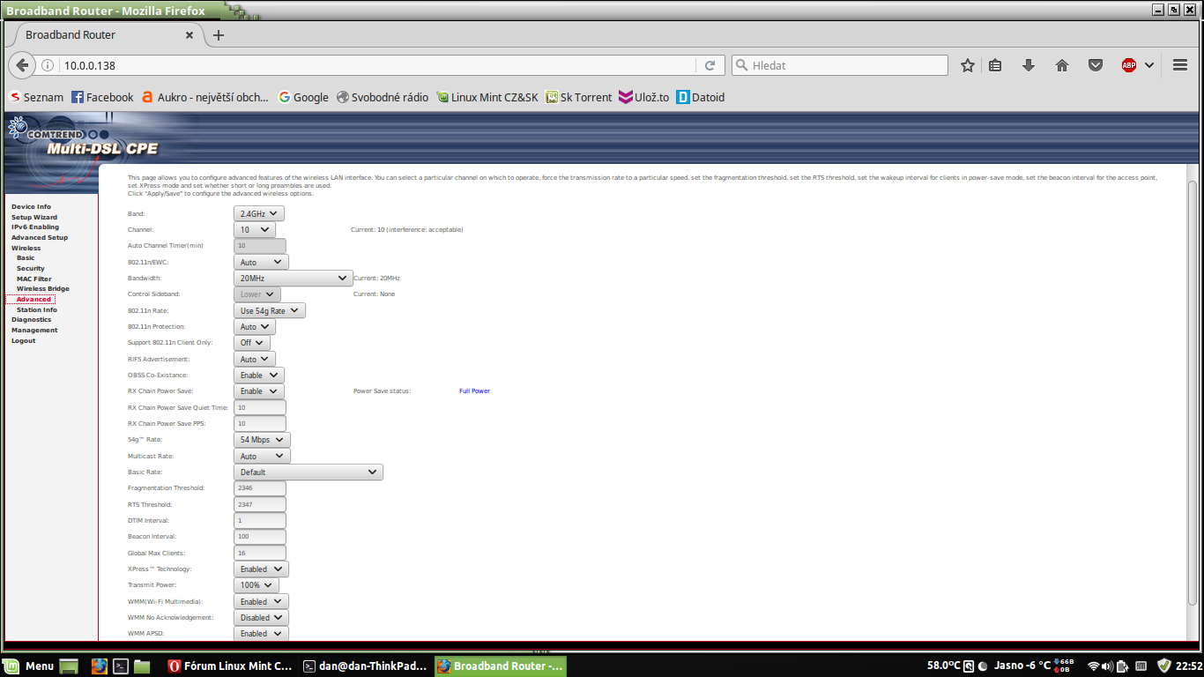Bookmark this page with the star icon

(x=968, y=65)
